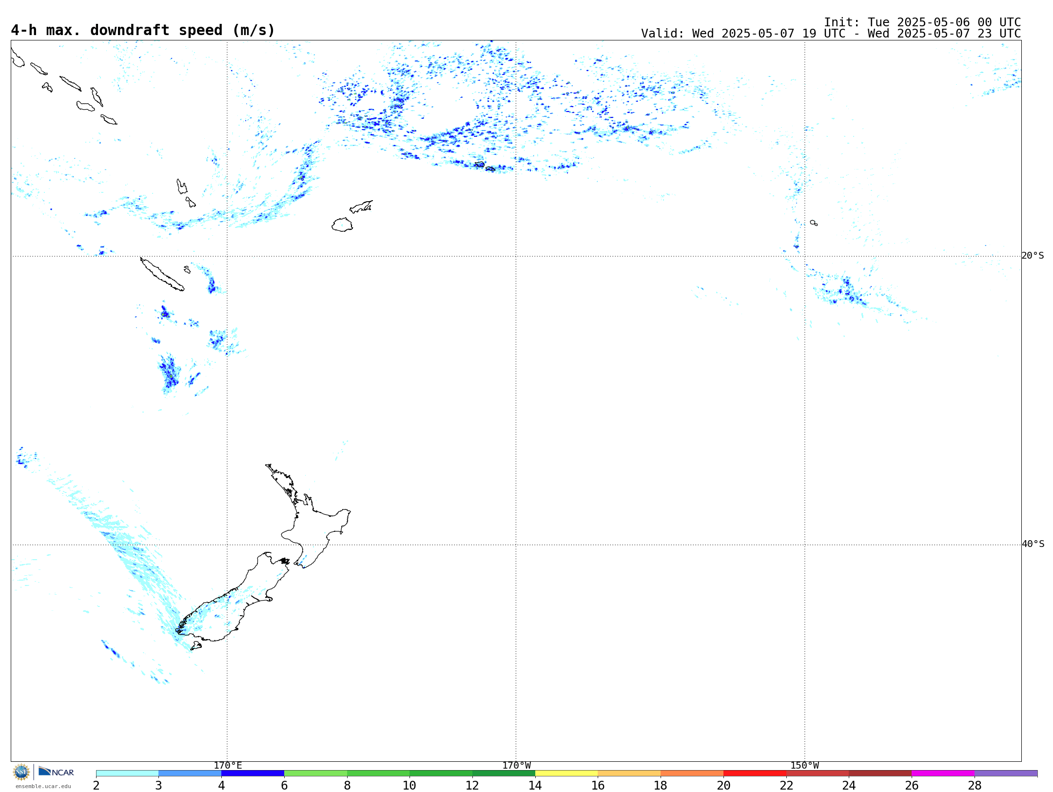
Task: Click the '40°S' latitude label
Action: [x=1033, y=544]
